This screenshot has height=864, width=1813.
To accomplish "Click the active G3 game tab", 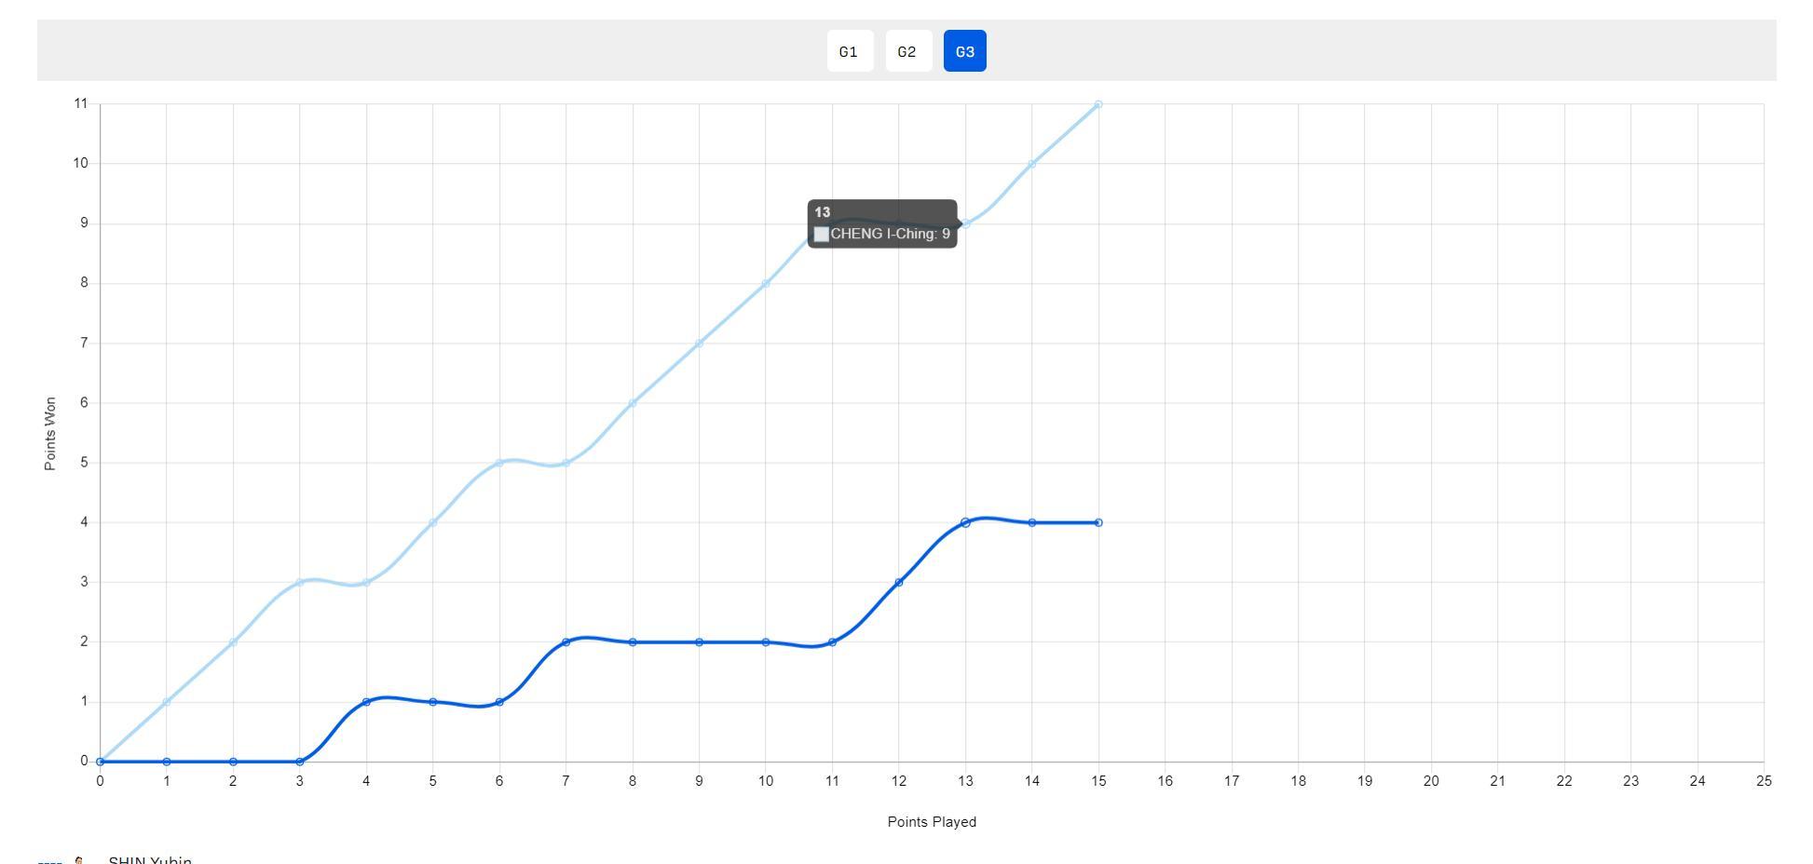I will coord(964,51).
